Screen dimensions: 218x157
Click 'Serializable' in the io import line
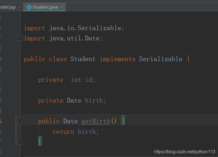(x=99, y=28)
